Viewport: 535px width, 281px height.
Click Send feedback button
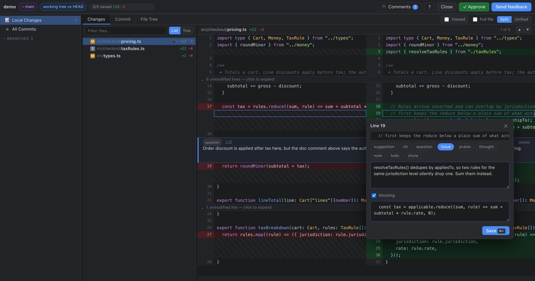(x=511, y=7)
